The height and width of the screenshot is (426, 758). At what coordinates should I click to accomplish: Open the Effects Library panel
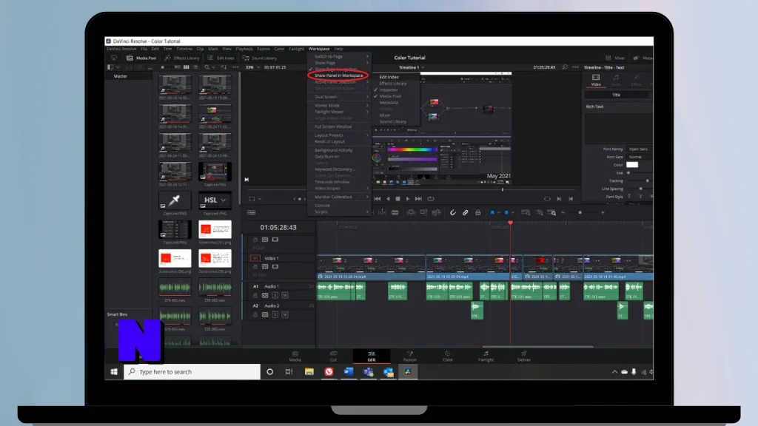[x=182, y=58]
